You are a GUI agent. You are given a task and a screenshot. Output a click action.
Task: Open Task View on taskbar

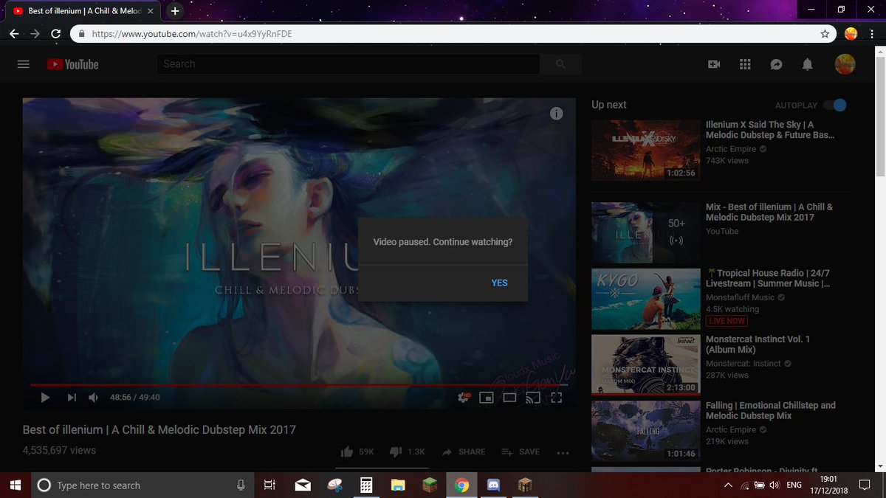269,485
